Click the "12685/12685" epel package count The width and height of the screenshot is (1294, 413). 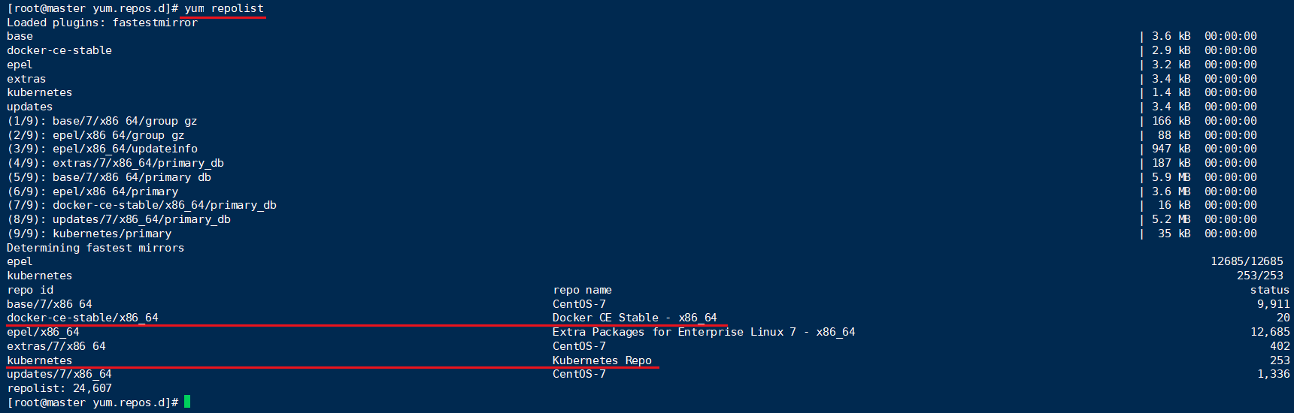[1247, 261]
